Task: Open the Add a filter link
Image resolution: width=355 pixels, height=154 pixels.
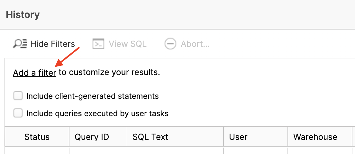Action: coord(35,73)
